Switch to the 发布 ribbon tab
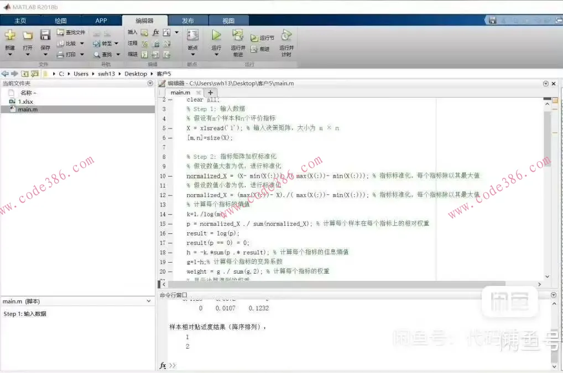Screen dimensions: 563x373 coord(187,21)
